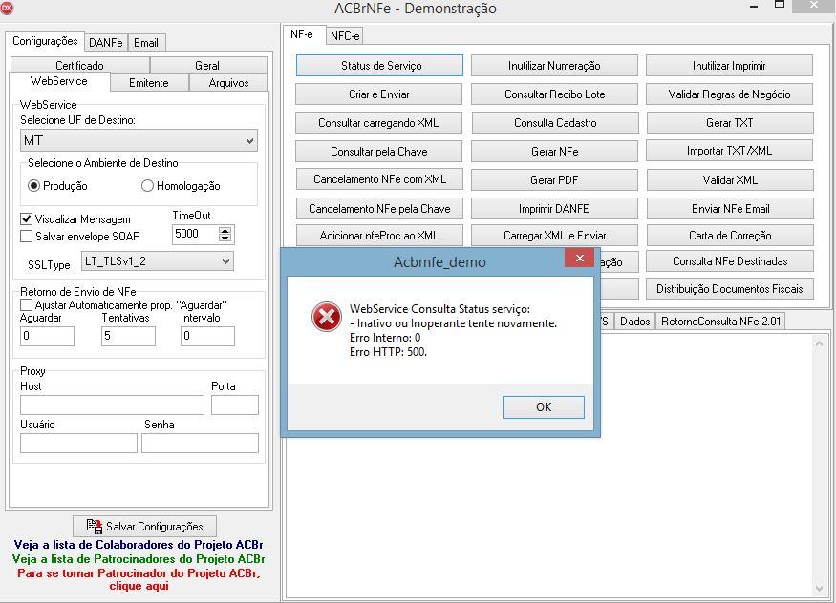Open the Patrocinadores do Projeto ACBr link
Image resolution: width=836 pixels, height=603 pixels.
[x=139, y=559]
